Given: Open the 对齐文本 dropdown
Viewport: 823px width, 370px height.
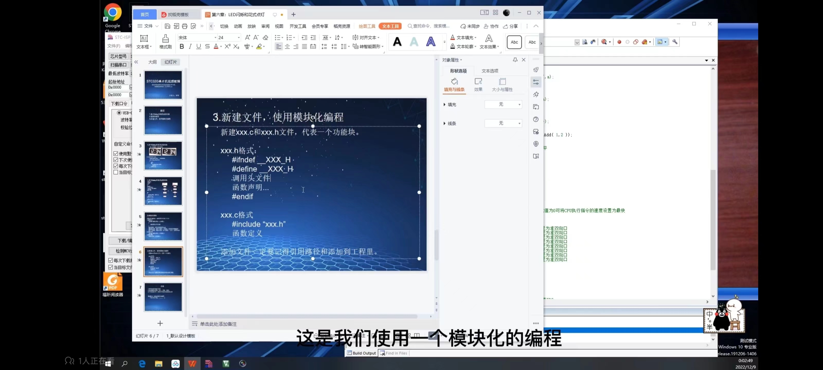Looking at the screenshot, I should (x=366, y=38).
